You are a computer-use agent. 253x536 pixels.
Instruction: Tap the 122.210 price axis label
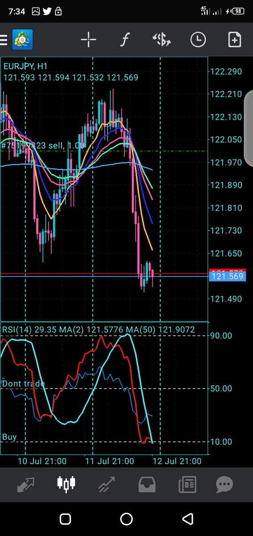[x=226, y=94]
